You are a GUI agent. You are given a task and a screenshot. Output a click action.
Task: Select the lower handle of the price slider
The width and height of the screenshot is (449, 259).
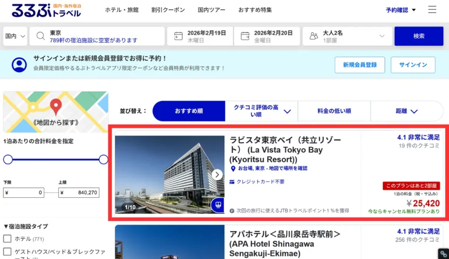pyautogui.click(x=8, y=159)
